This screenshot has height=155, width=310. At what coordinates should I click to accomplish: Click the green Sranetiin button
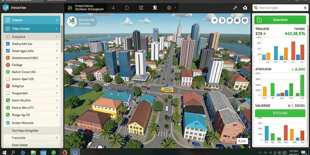(280, 20)
